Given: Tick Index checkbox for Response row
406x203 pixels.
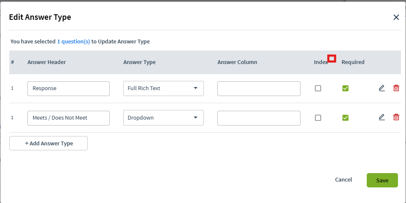Looking at the screenshot, I should pyautogui.click(x=318, y=88).
